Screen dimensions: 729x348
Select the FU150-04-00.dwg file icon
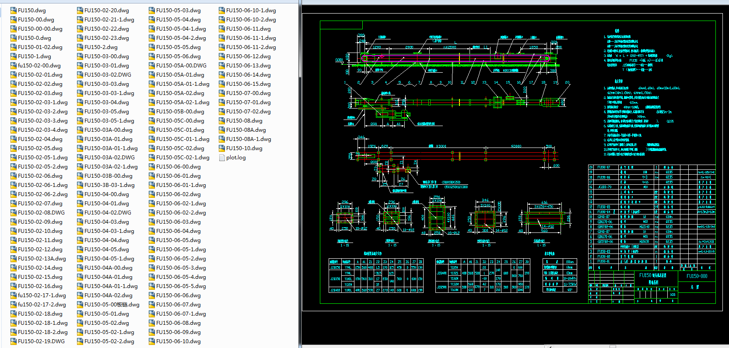click(80, 194)
